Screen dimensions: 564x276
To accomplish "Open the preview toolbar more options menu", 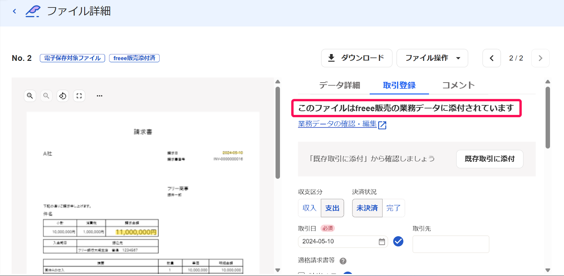I will [99, 96].
